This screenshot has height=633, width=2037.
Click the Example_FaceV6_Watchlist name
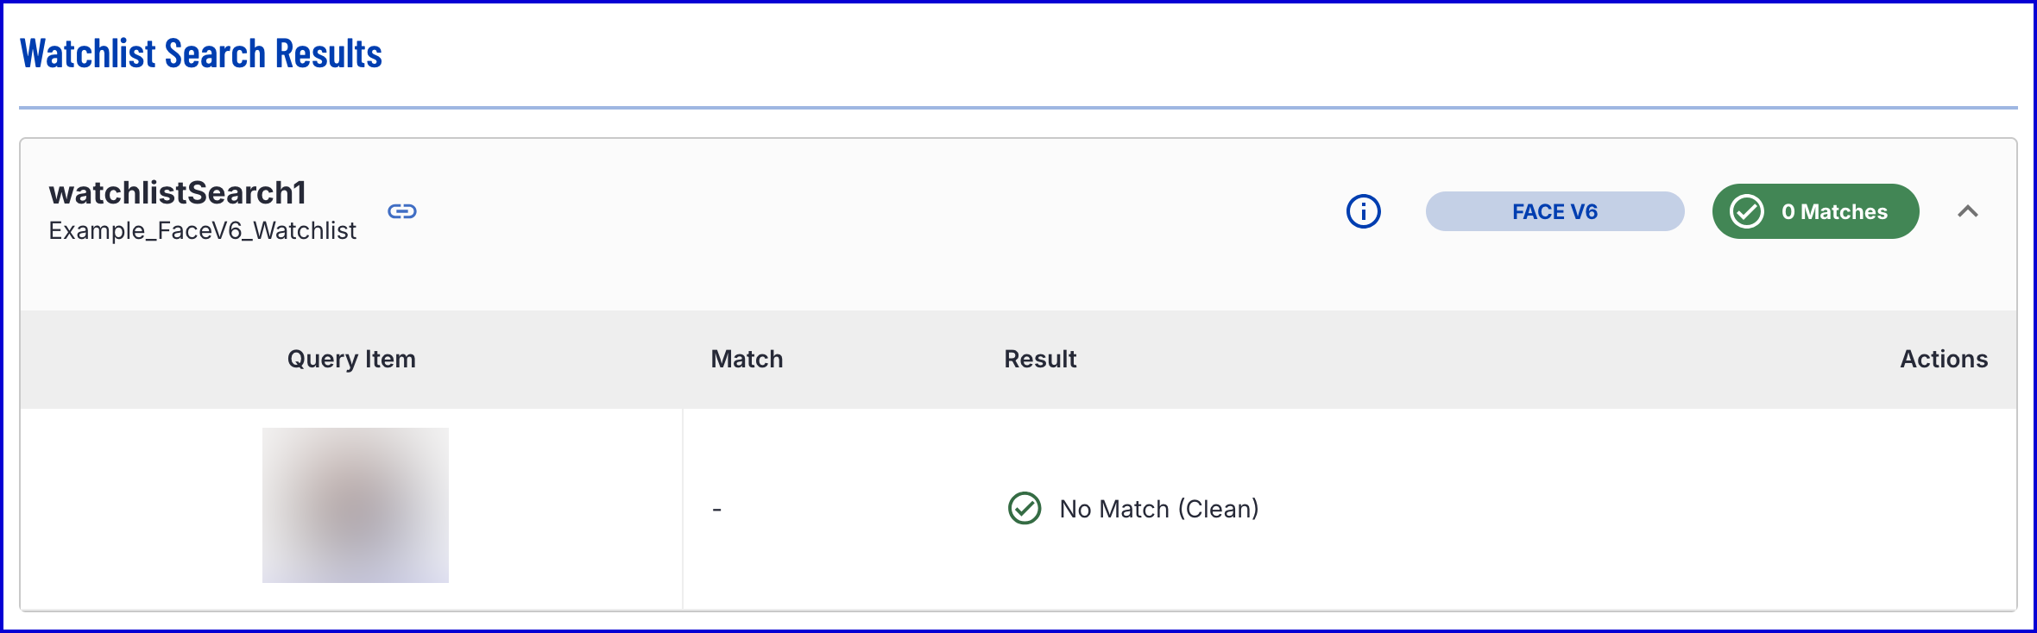(x=202, y=231)
